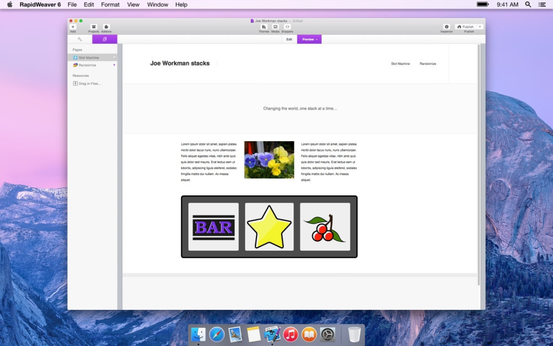Click the cherries slot reel

[x=325, y=227]
